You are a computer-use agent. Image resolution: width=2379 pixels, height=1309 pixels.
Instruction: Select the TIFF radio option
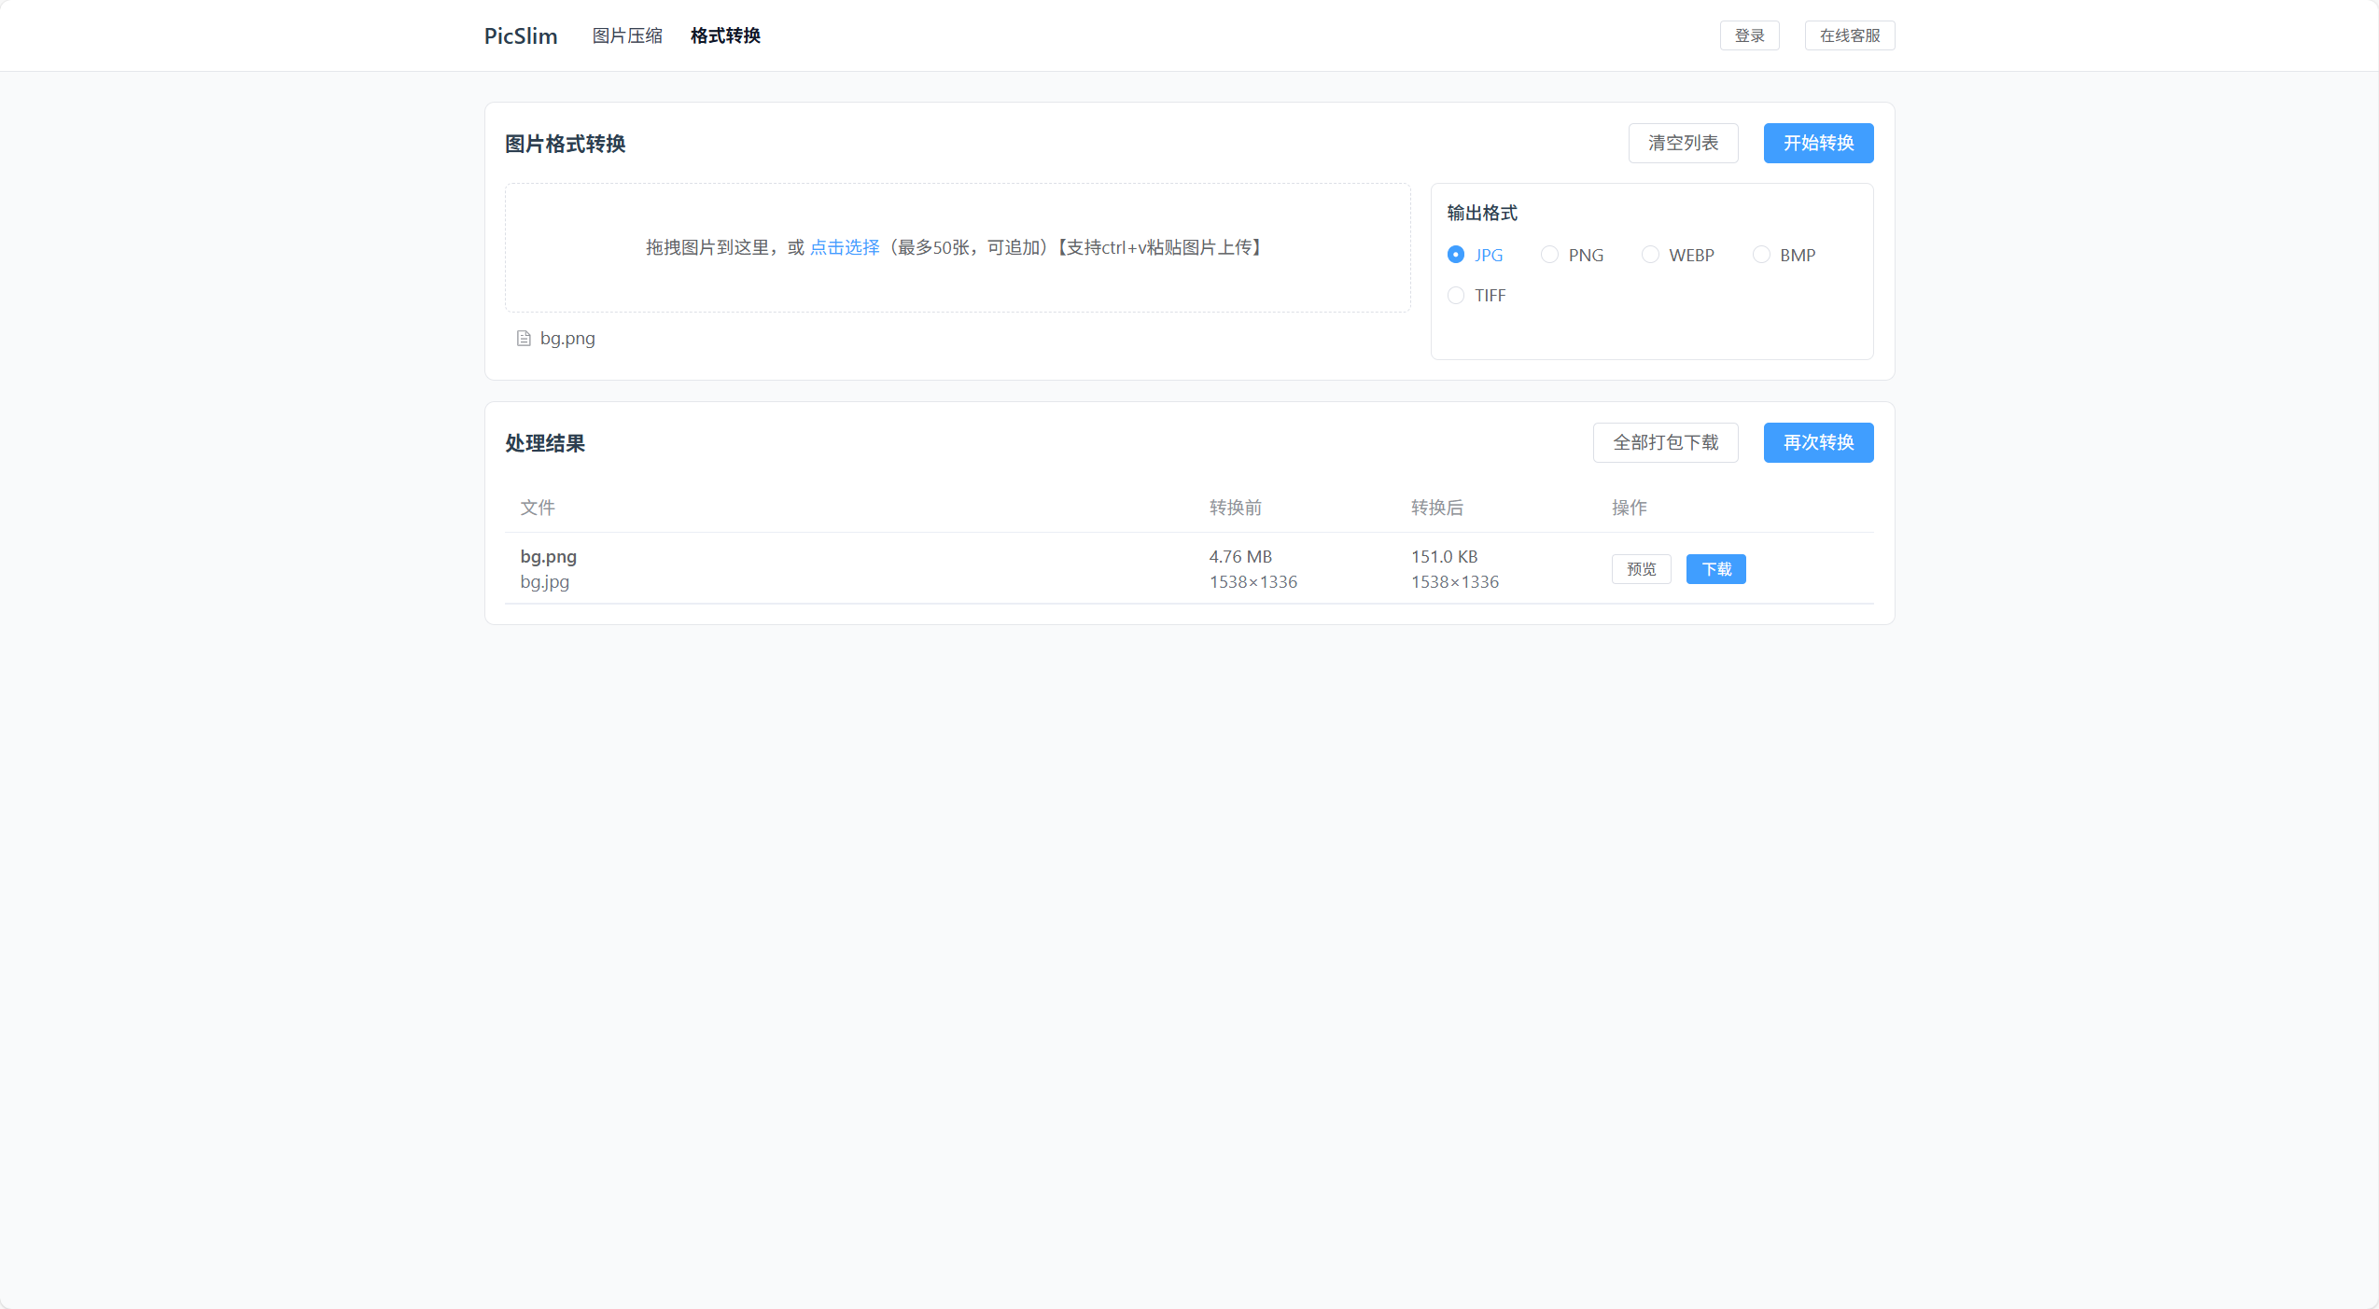click(1456, 296)
